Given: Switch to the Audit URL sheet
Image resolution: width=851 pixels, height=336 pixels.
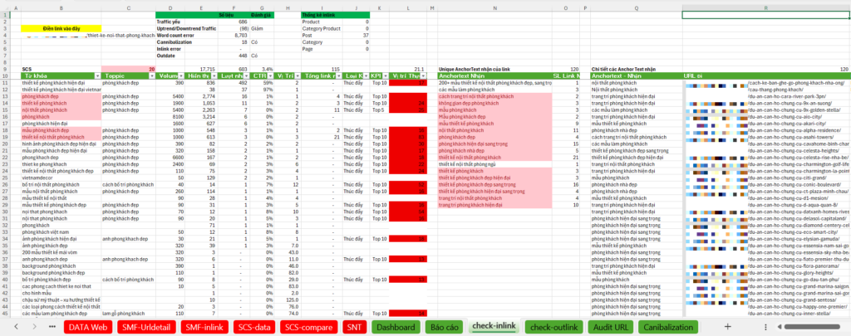Looking at the screenshot, I should [611, 327].
